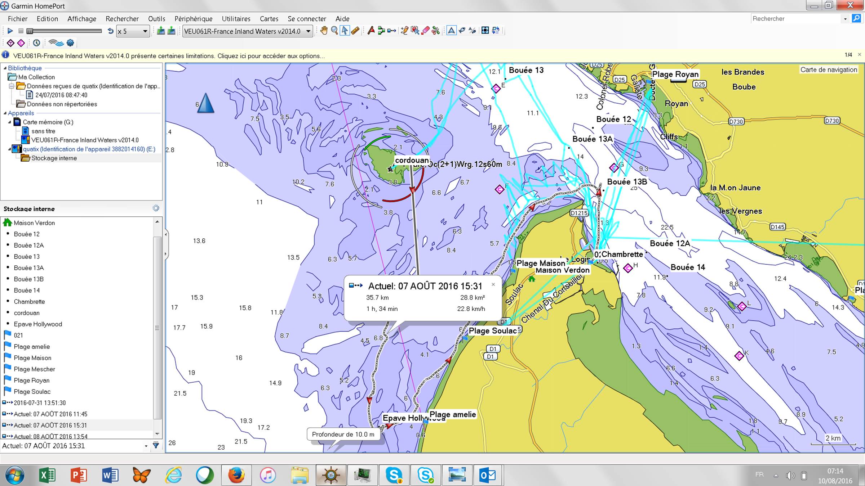The height and width of the screenshot is (486, 865).
Task: Open the Fichier menu
Action: click(18, 19)
